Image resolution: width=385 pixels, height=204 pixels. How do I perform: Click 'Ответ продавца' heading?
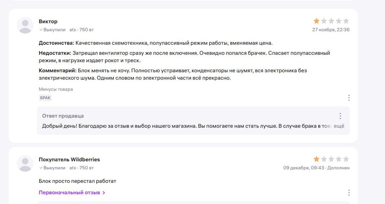tap(63, 116)
